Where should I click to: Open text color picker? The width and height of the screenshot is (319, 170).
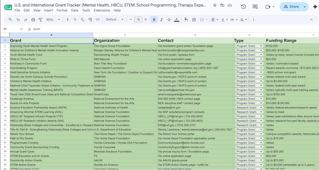[176, 20]
